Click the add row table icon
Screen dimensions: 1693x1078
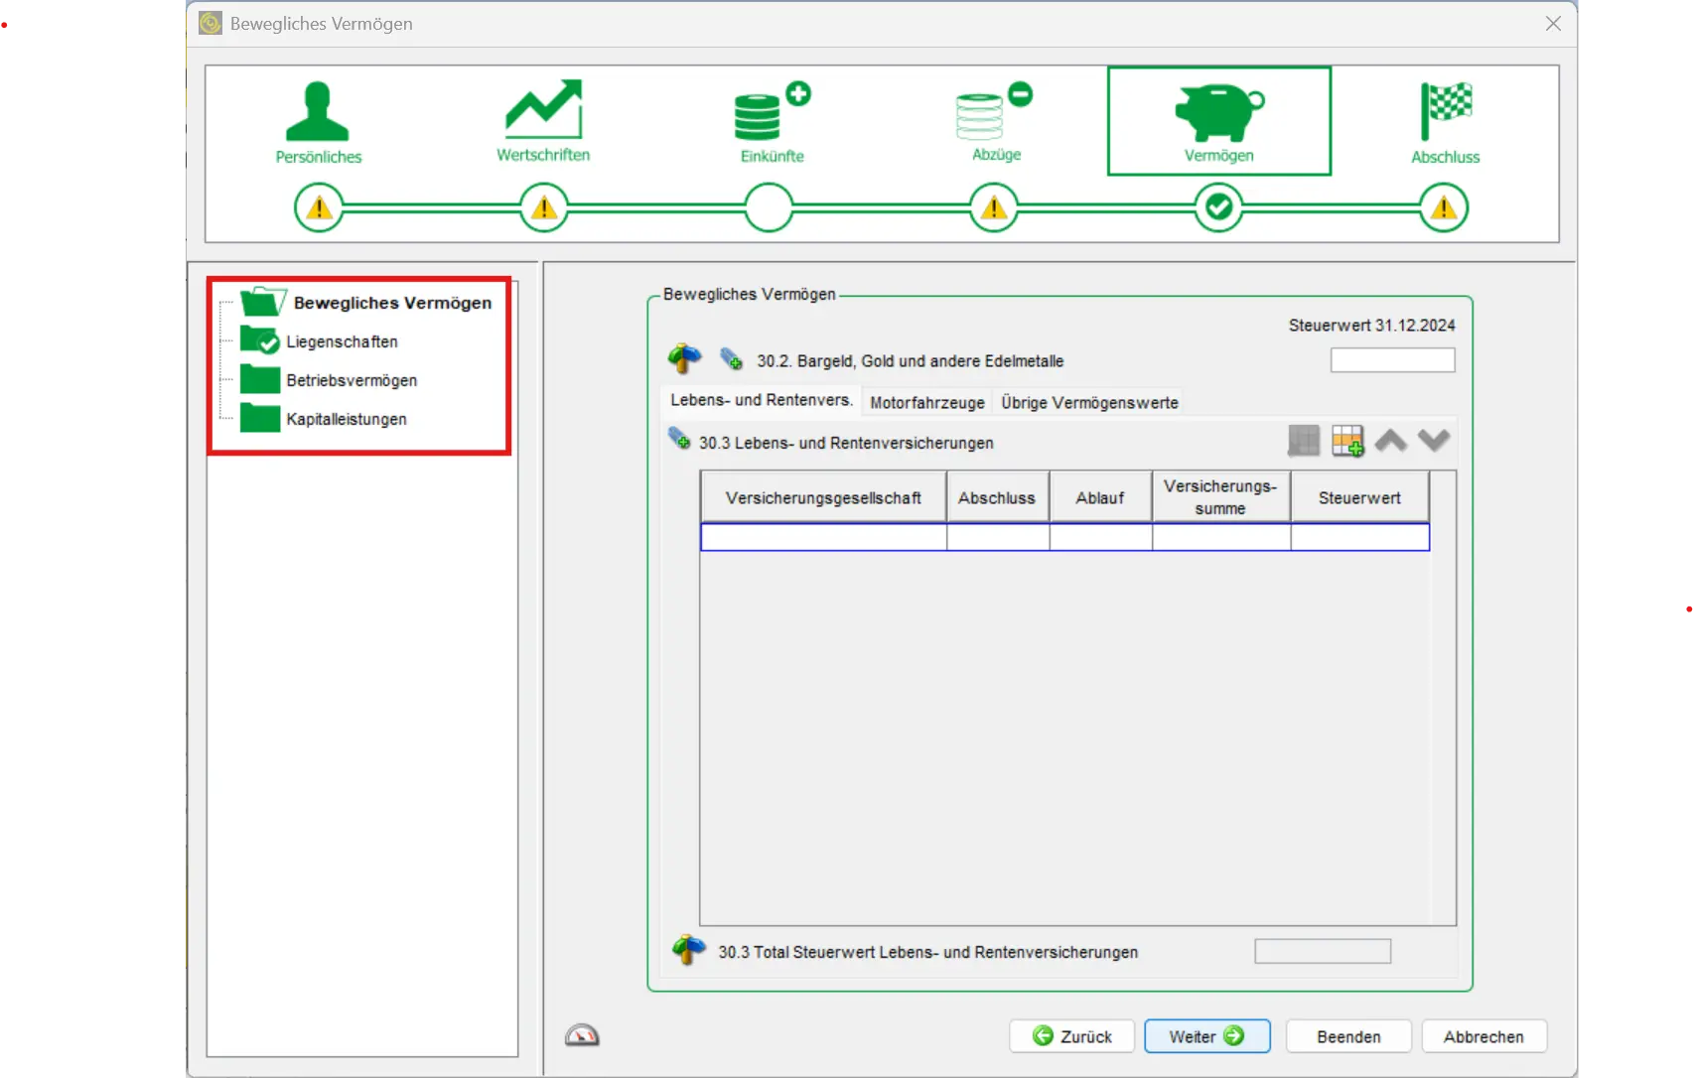tap(1347, 441)
